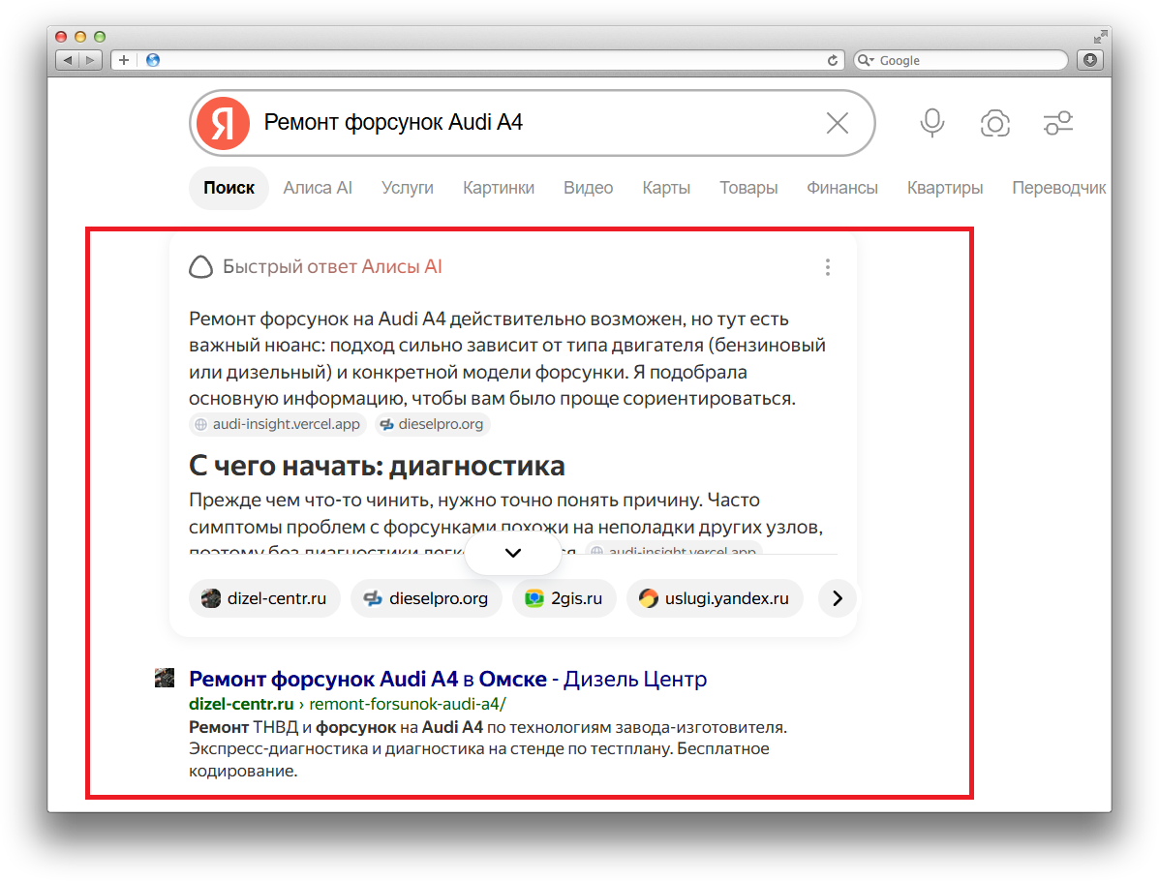This screenshot has height=881, width=1159.
Task: Open the uslugi.yandex.ru source chip
Action: tap(715, 598)
